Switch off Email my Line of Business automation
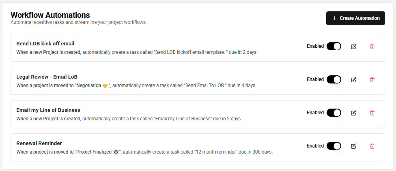 click(334, 113)
